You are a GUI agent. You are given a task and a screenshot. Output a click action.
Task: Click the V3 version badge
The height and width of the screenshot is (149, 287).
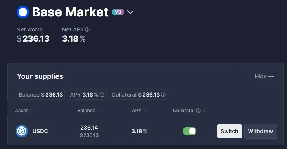tap(118, 12)
